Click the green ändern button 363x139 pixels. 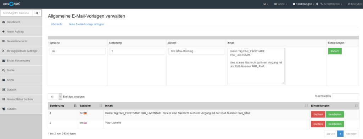pos(335,51)
